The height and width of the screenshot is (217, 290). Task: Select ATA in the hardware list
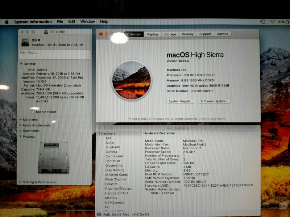pyautogui.click(x=108, y=138)
